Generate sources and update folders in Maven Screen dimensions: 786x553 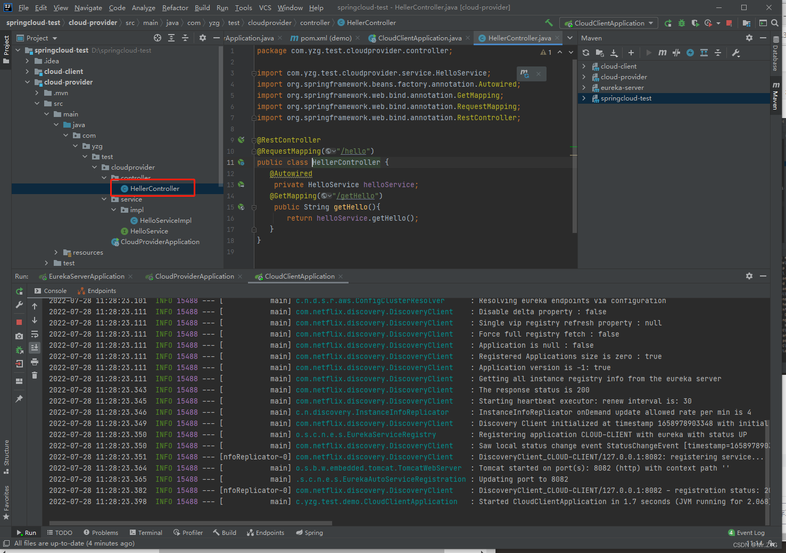click(x=600, y=53)
